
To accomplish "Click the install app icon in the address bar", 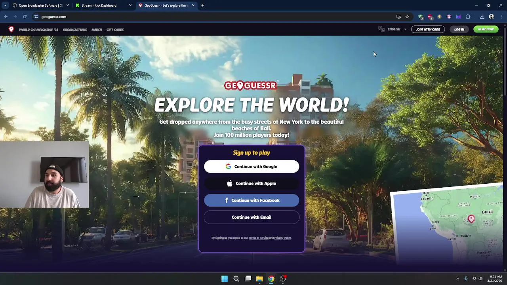I will [x=398, y=17].
